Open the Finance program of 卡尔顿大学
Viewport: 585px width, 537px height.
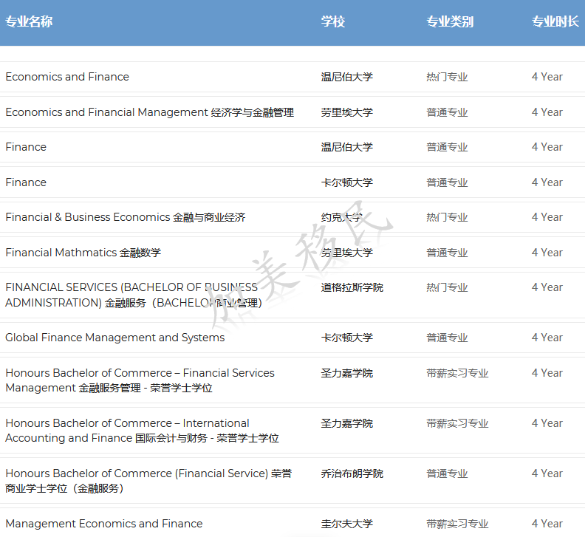(26, 182)
